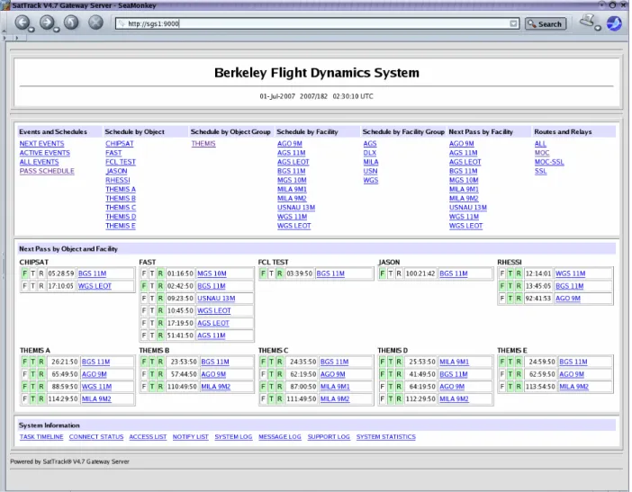Click the FAST 51:41:50 time cell
The width and height of the screenshot is (632, 492).
[180, 335]
